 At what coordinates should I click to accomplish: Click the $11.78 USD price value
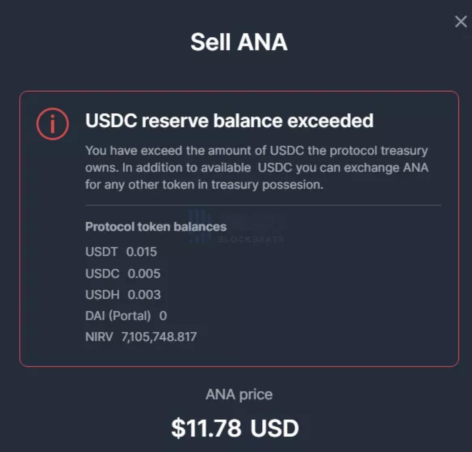(235, 428)
